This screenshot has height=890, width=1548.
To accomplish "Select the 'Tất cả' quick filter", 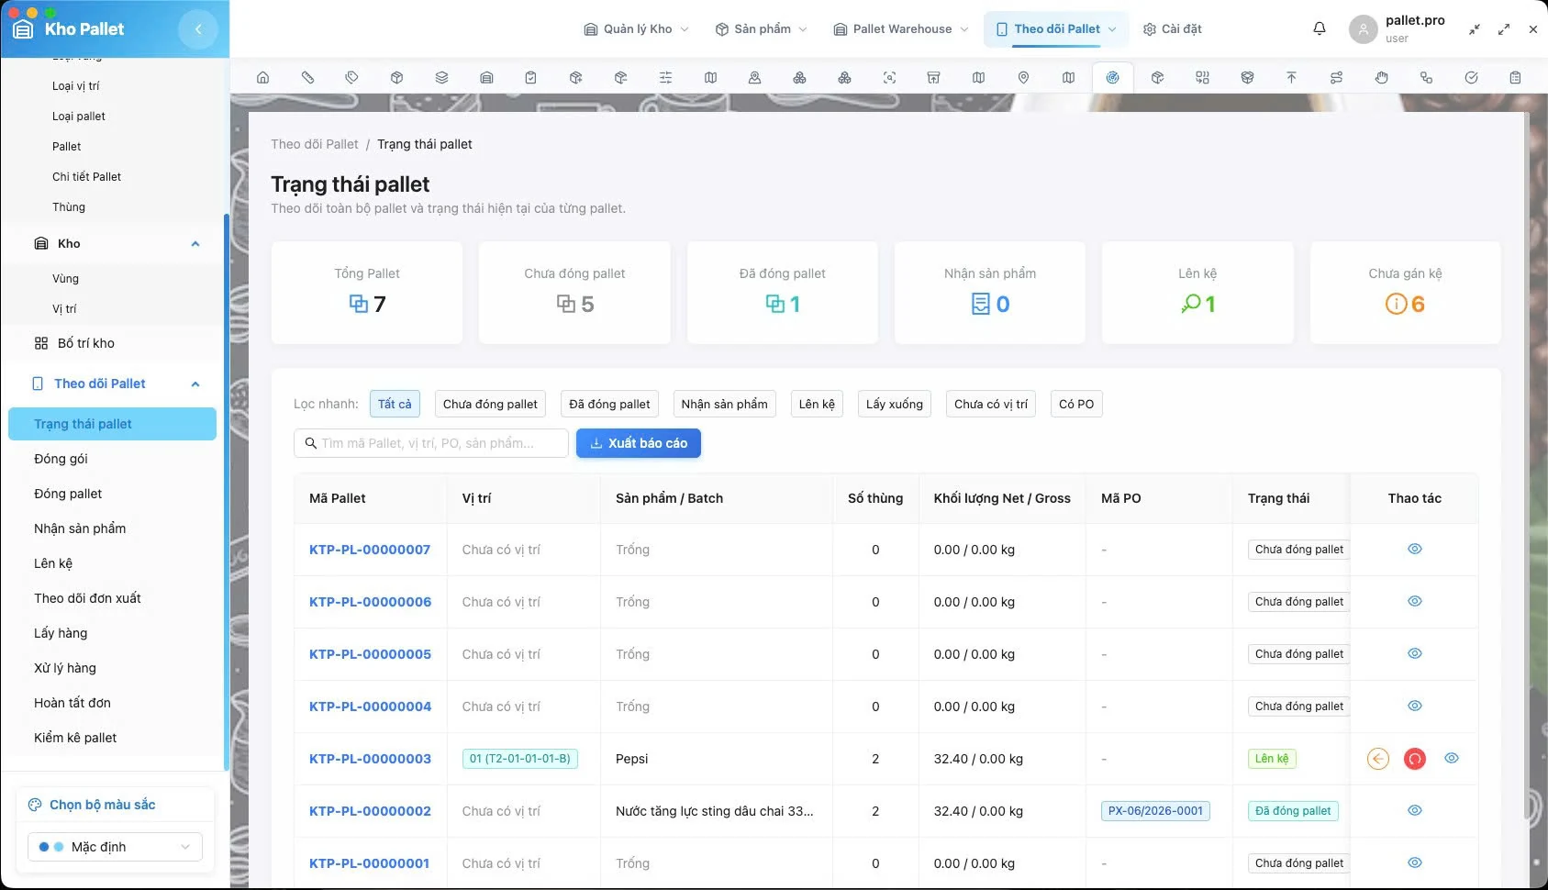I will (x=395, y=404).
